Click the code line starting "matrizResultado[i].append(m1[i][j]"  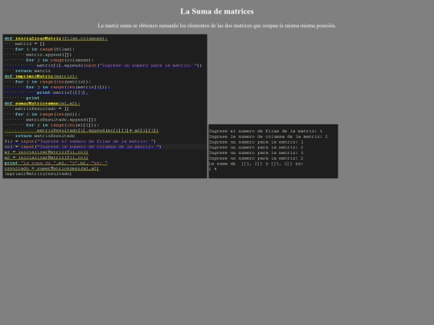(97, 131)
